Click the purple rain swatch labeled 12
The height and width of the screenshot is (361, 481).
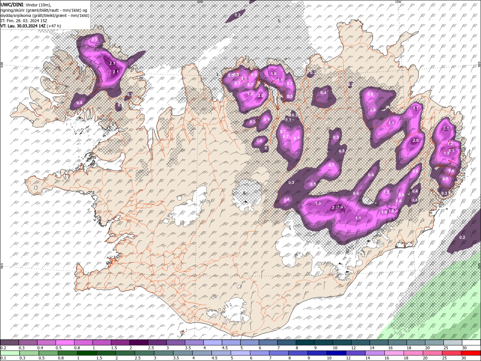click(356, 353)
